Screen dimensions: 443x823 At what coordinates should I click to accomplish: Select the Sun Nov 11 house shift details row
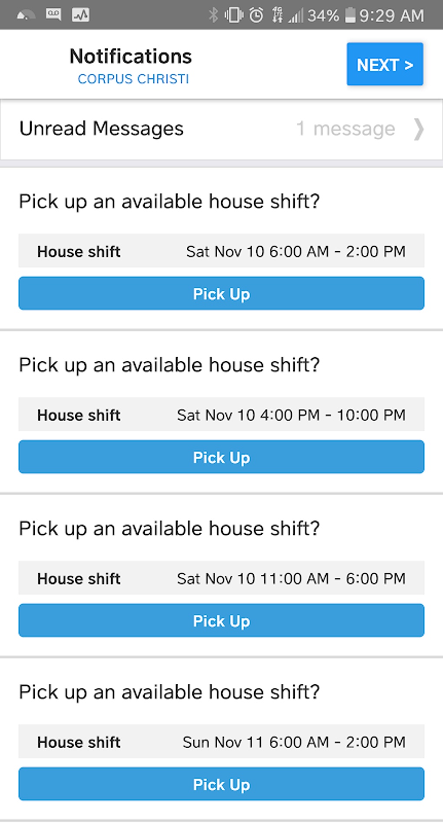[x=221, y=742]
